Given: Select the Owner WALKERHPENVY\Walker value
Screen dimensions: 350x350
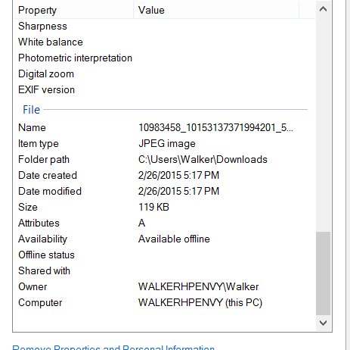Looking at the screenshot, I should [x=198, y=287].
